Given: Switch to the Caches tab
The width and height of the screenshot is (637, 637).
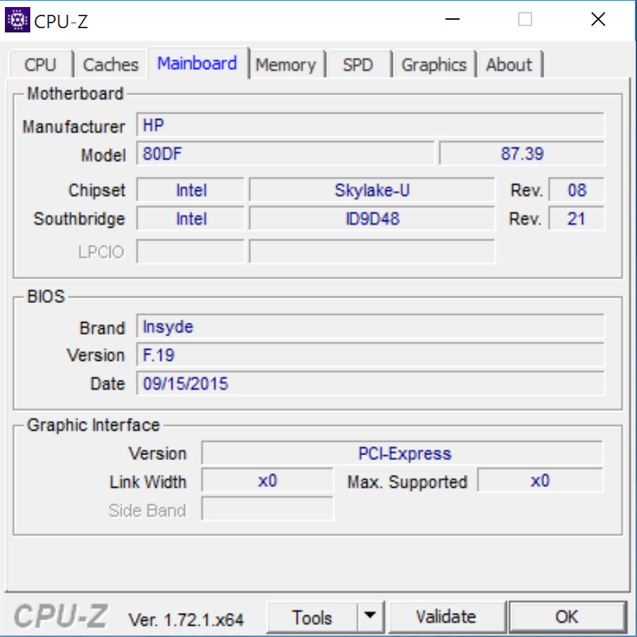Looking at the screenshot, I should click(x=111, y=65).
